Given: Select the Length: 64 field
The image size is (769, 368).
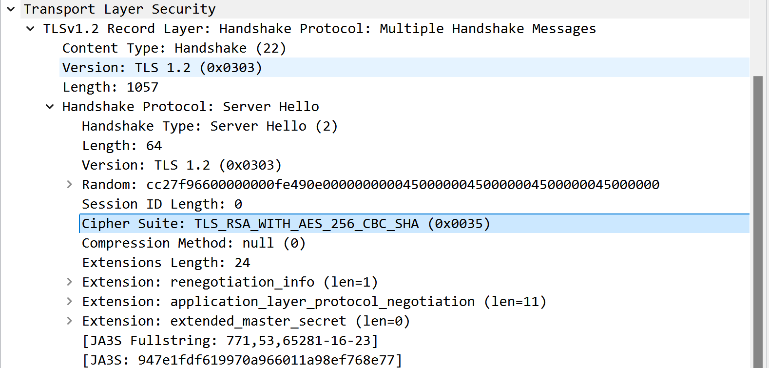Looking at the screenshot, I should (x=122, y=146).
